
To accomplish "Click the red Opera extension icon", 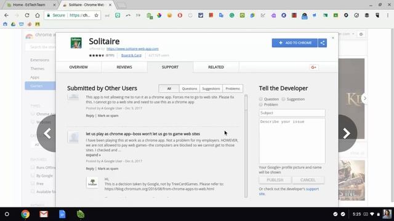I will [x=180, y=15].
